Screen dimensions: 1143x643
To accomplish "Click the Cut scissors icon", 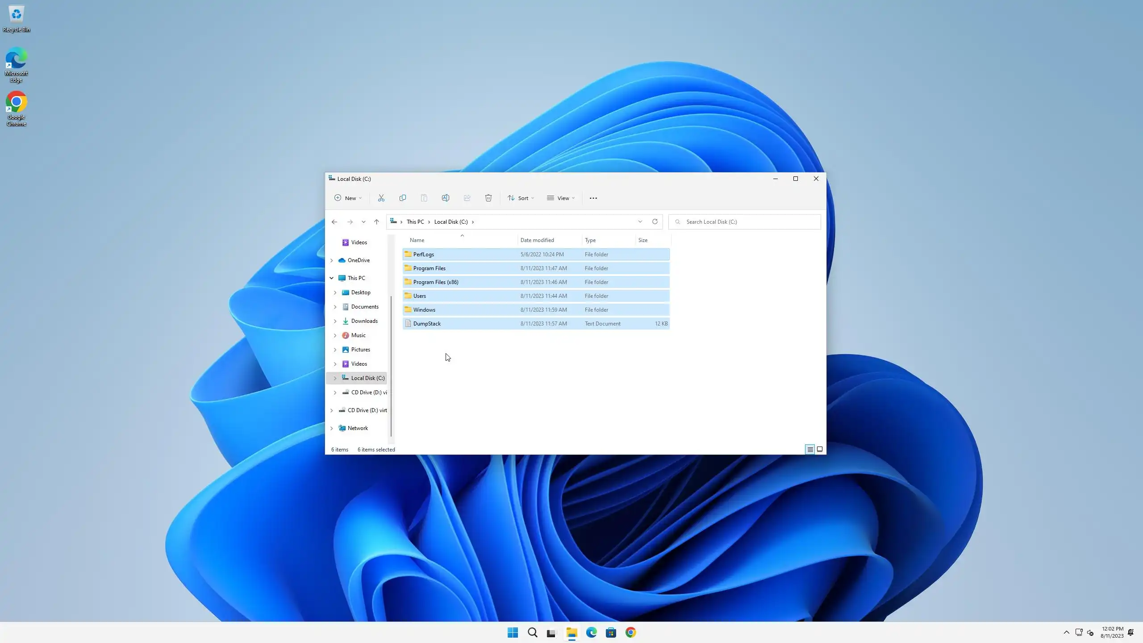I will click(x=381, y=198).
